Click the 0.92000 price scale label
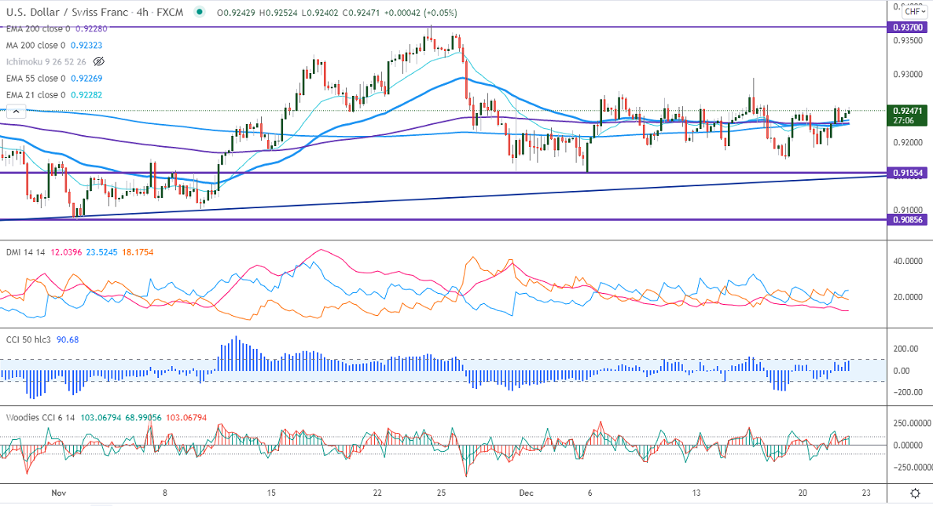 [x=908, y=143]
